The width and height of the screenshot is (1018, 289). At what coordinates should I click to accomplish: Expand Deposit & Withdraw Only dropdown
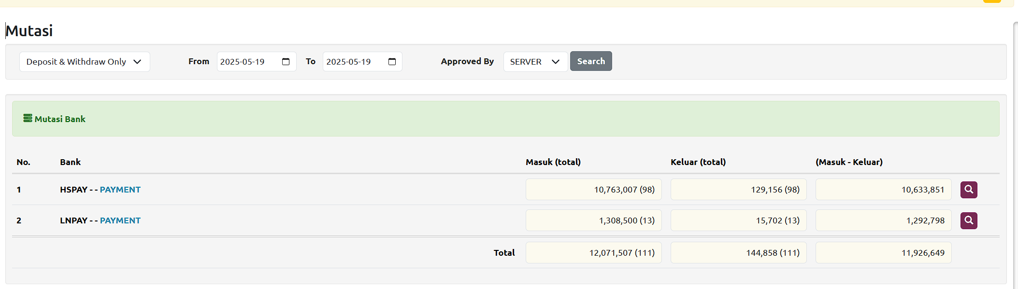85,62
